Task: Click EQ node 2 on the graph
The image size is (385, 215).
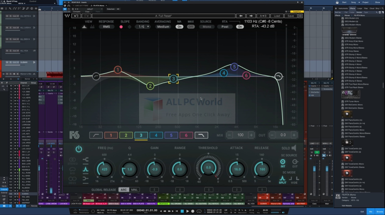Action: (150, 86)
